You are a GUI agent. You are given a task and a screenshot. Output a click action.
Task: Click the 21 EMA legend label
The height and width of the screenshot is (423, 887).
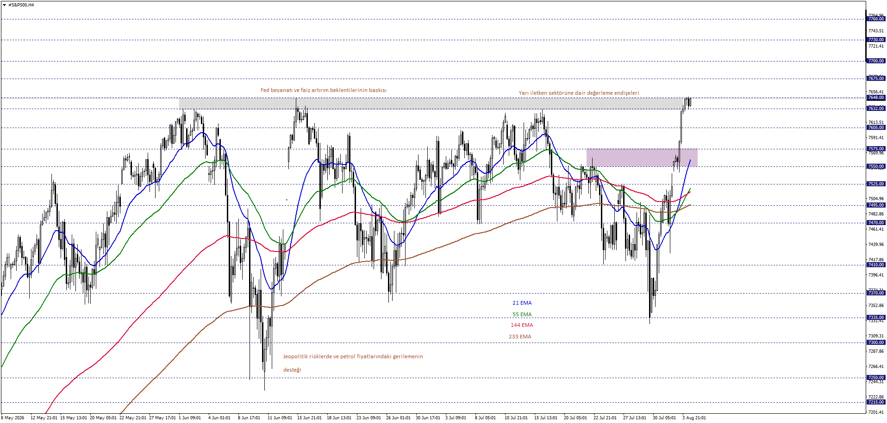(x=522, y=303)
